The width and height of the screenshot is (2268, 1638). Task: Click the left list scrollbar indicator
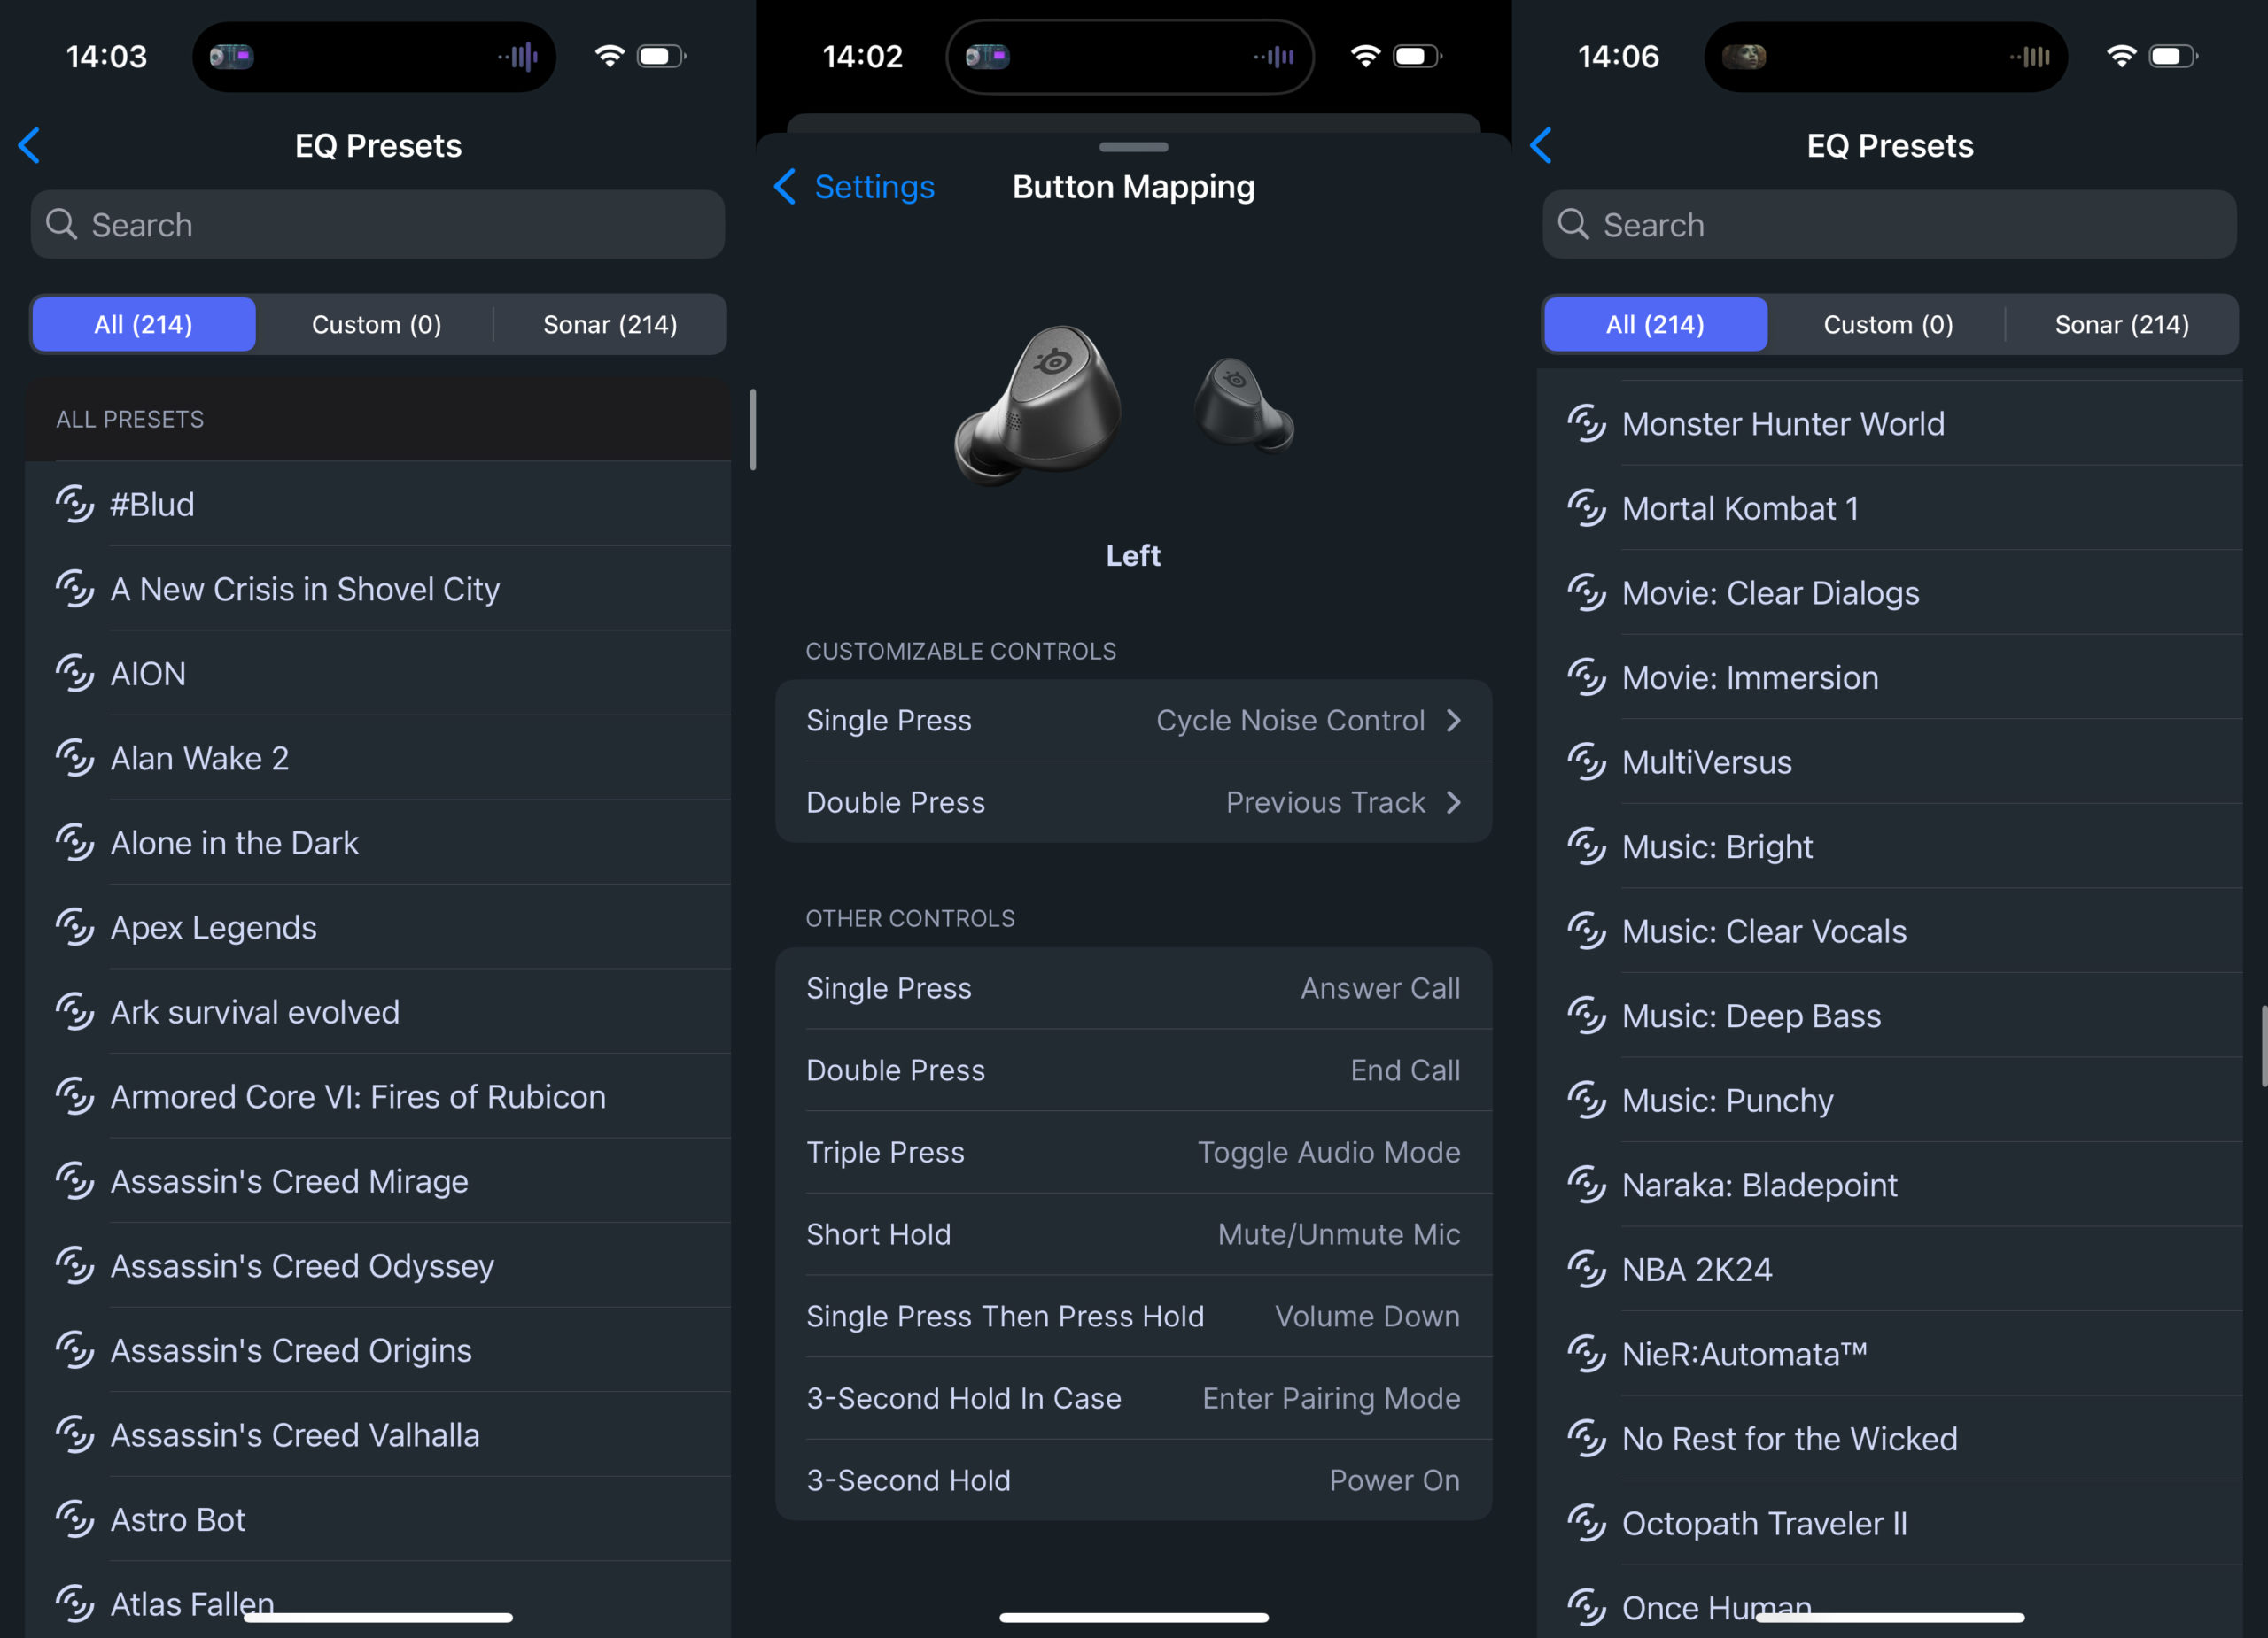coord(753,429)
